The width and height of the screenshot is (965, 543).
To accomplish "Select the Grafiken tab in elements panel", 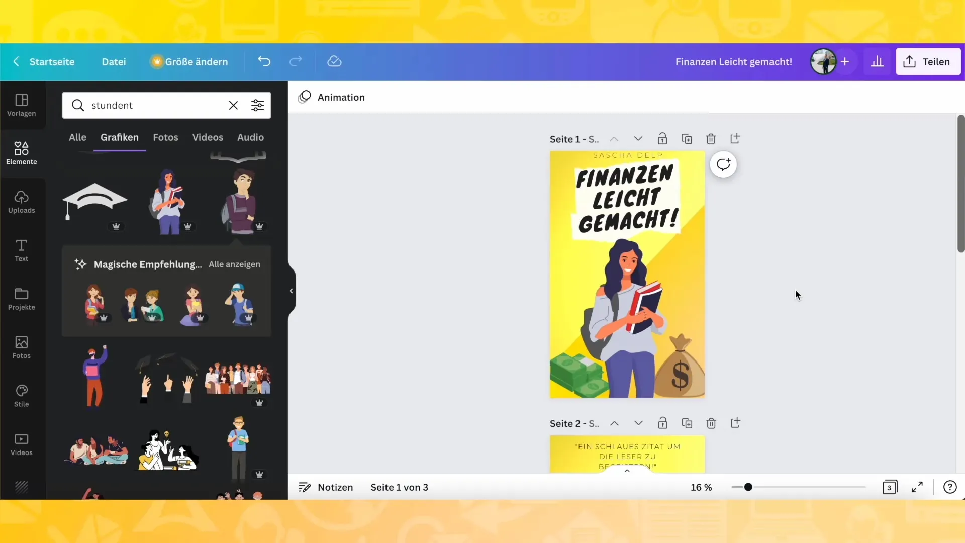I will point(119,137).
